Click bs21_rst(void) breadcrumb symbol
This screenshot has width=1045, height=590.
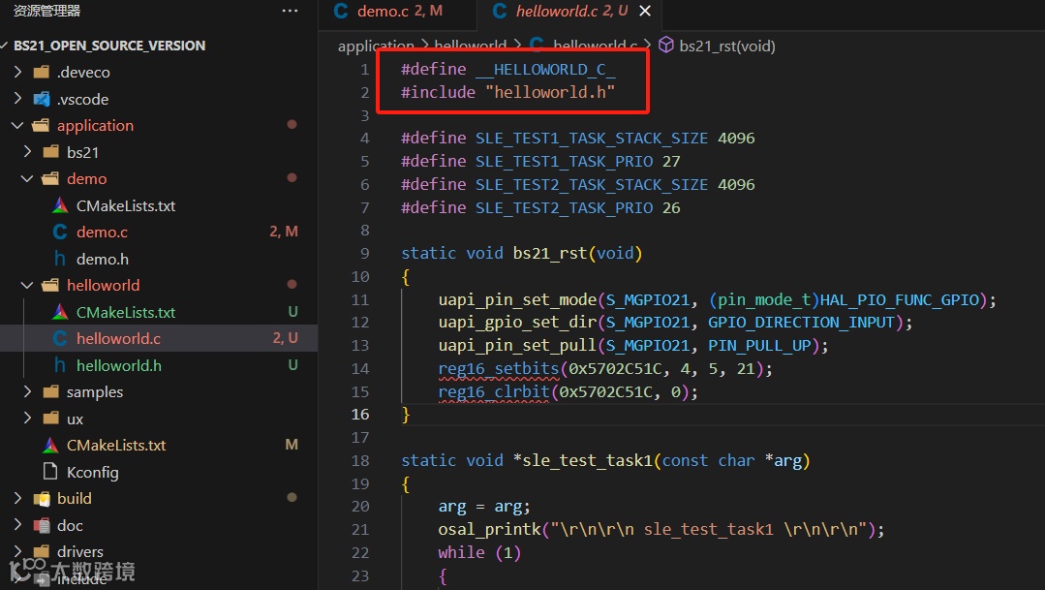pos(727,46)
